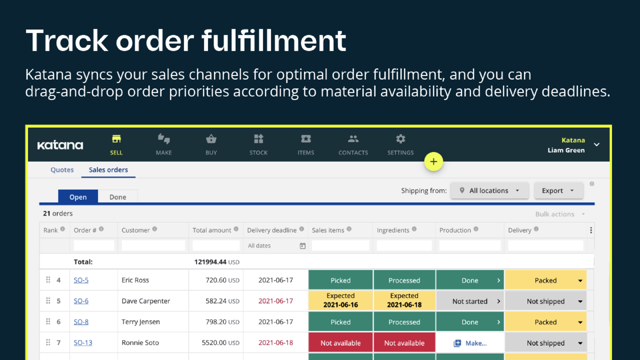Open the Items icon in navigation
This screenshot has width=640, height=360.
click(x=306, y=139)
